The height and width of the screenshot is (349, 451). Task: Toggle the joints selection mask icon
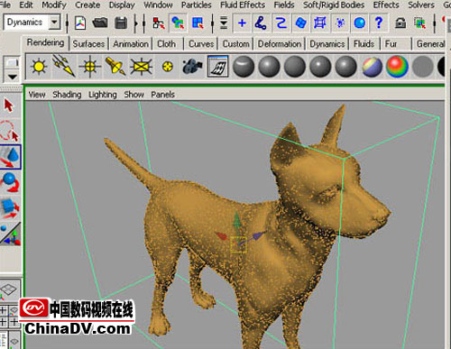coord(261,23)
